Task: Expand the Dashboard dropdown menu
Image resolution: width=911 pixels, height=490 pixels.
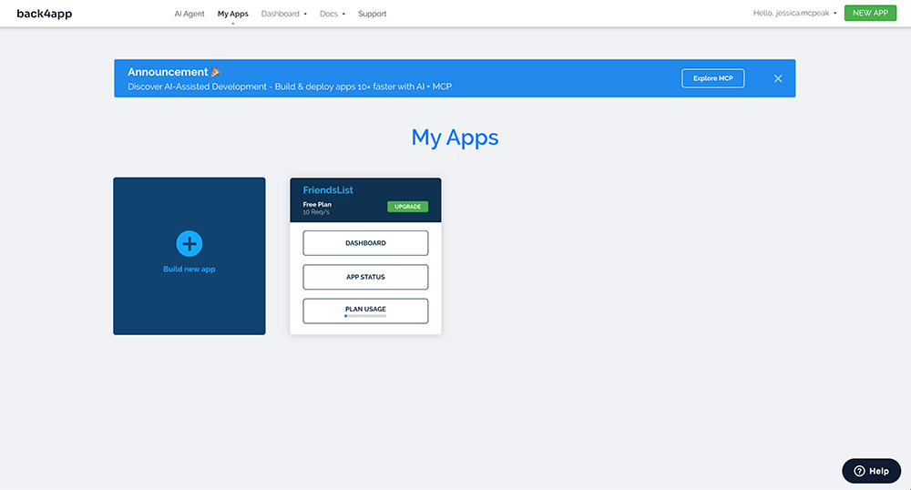Action: click(284, 14)
